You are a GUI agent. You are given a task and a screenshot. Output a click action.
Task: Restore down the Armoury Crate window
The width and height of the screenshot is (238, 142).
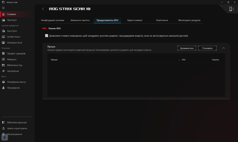(x=228, y=2)
